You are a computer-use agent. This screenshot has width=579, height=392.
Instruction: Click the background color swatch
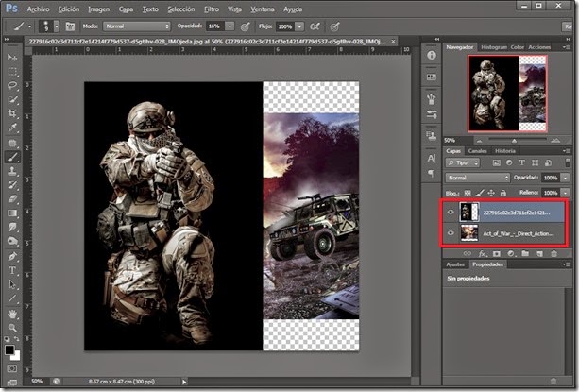[16, 356]
